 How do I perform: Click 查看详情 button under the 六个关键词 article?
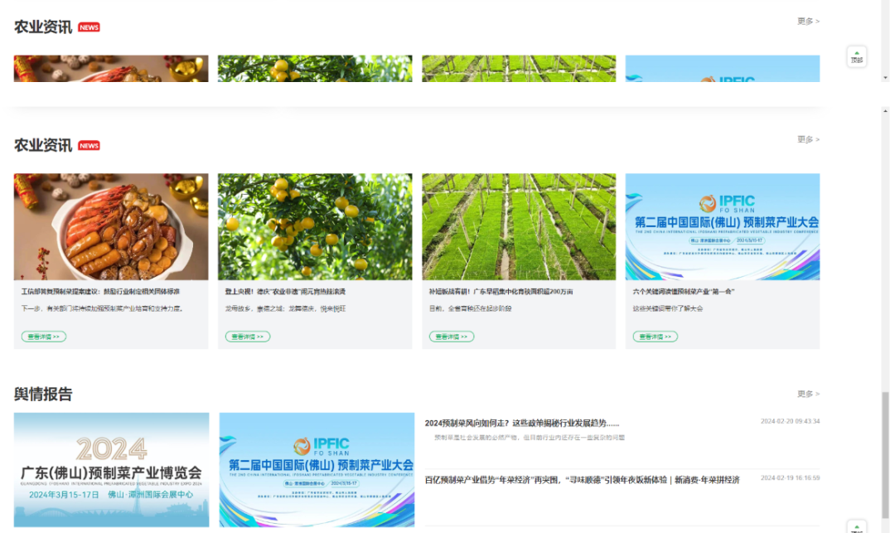tap(656, 337)
